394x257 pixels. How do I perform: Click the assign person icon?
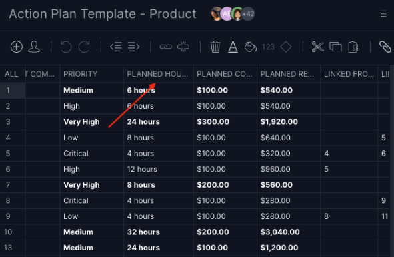34,47
